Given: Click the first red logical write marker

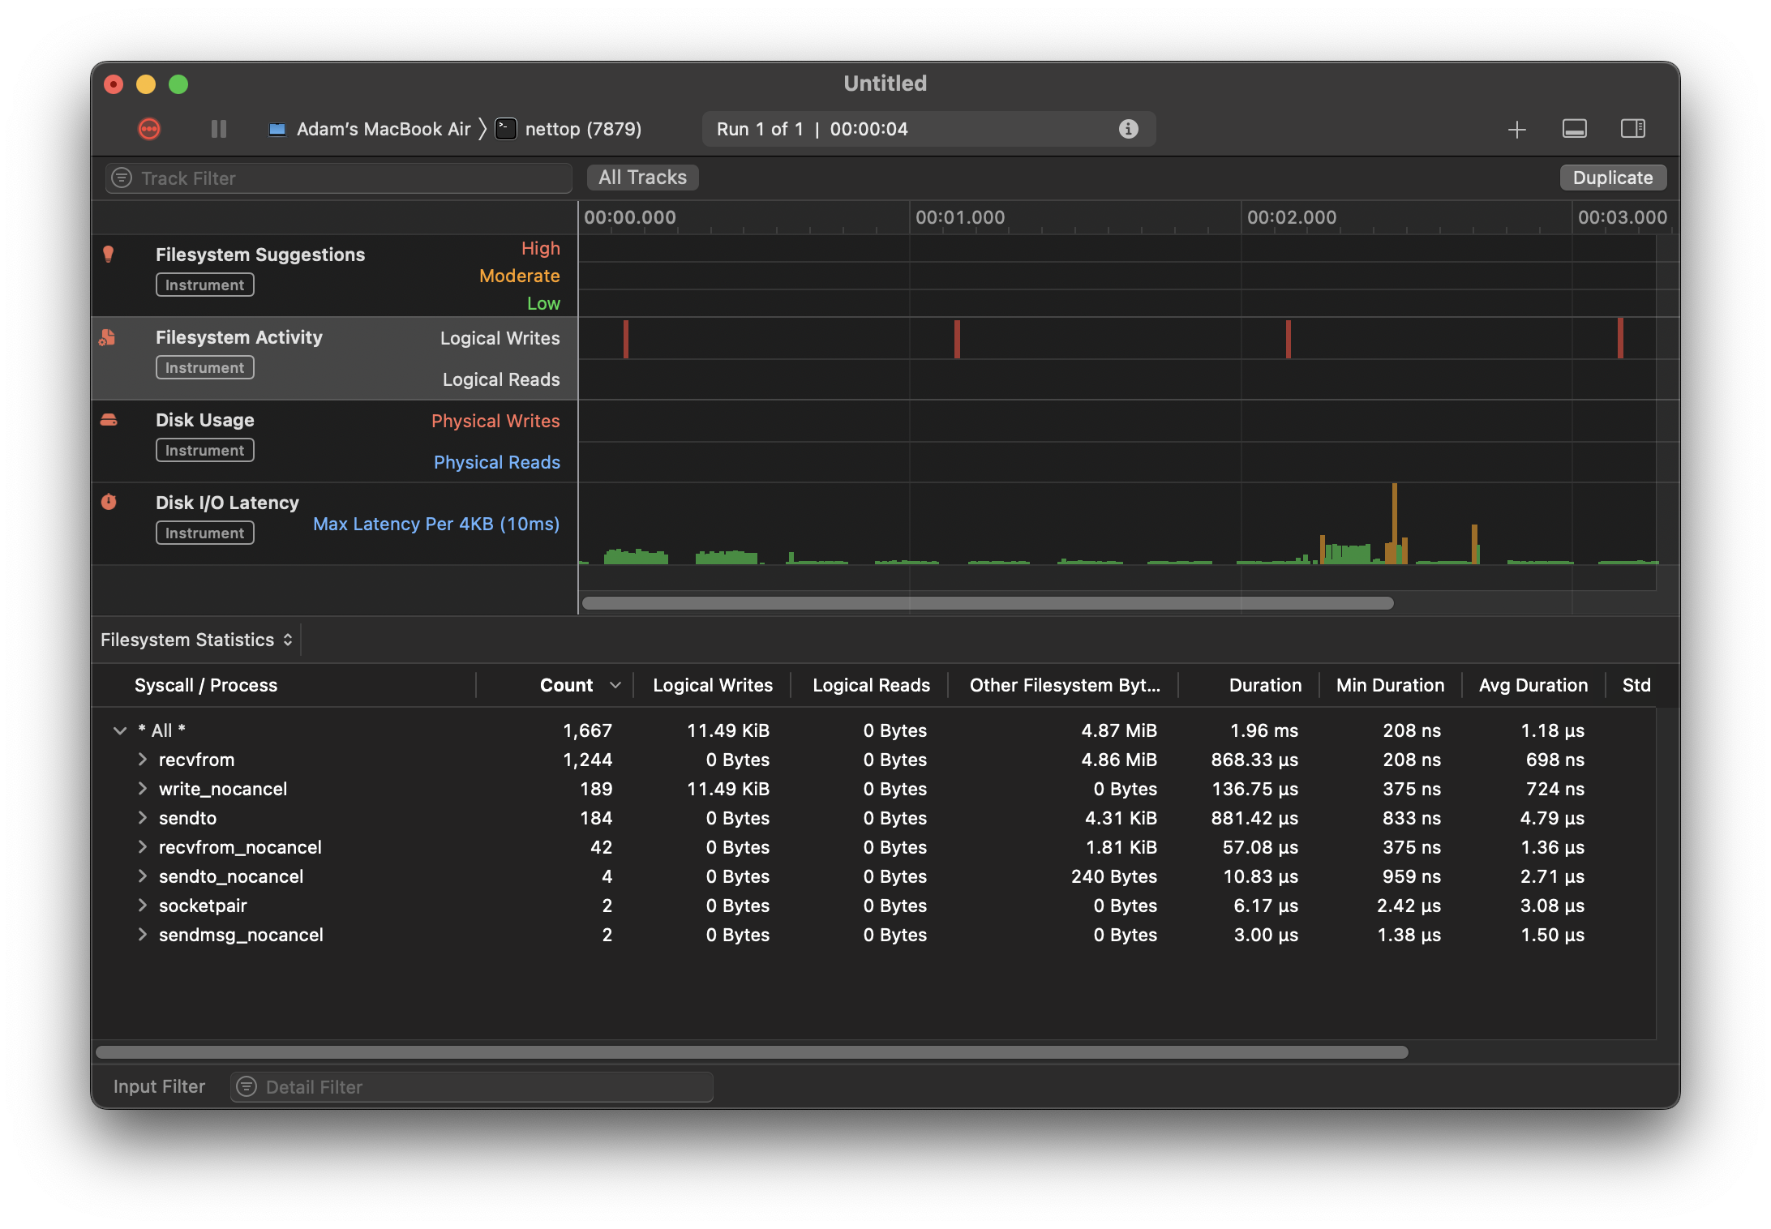Looking at the screenshot, I should click(x=626, y=339).
